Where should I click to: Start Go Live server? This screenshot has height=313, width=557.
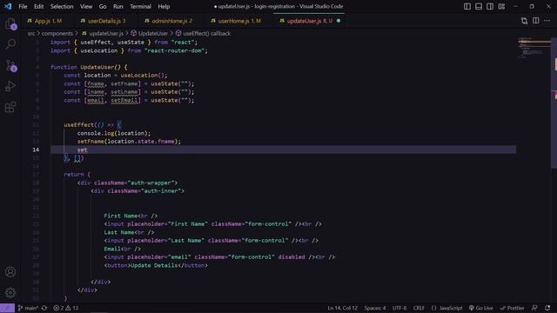click(x=481, y=308)
